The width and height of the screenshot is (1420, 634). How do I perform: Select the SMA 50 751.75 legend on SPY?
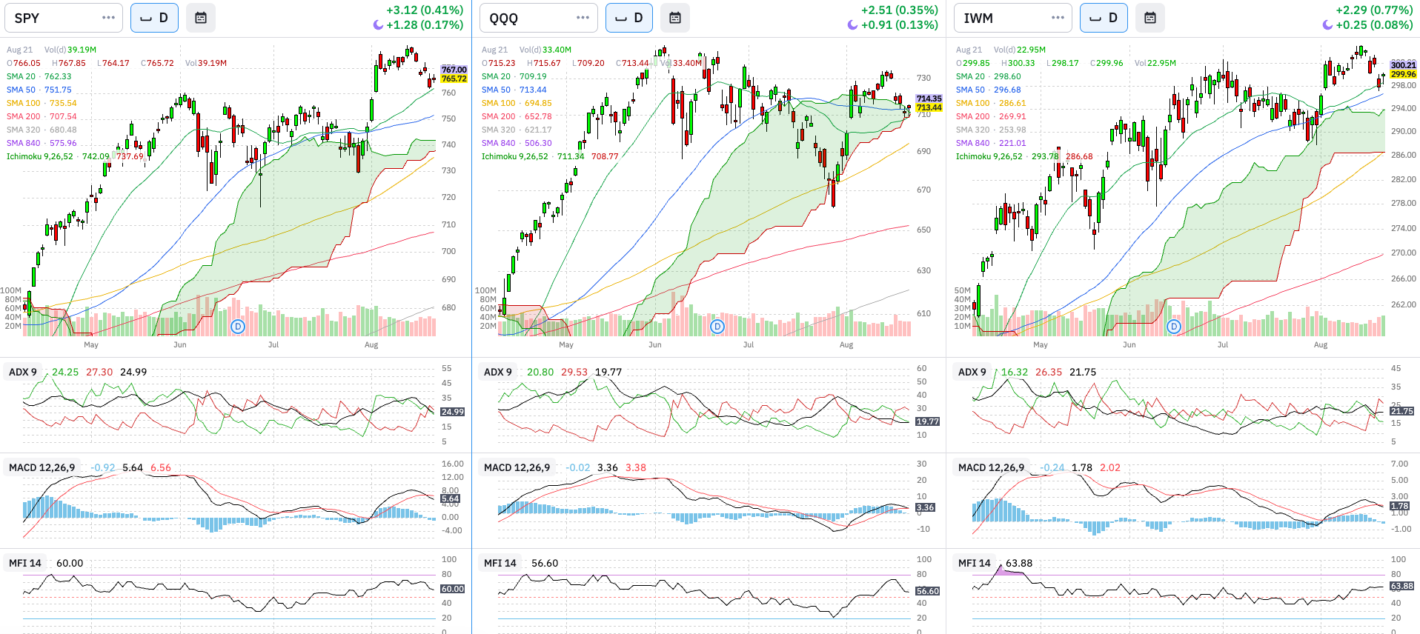[39, 90]
